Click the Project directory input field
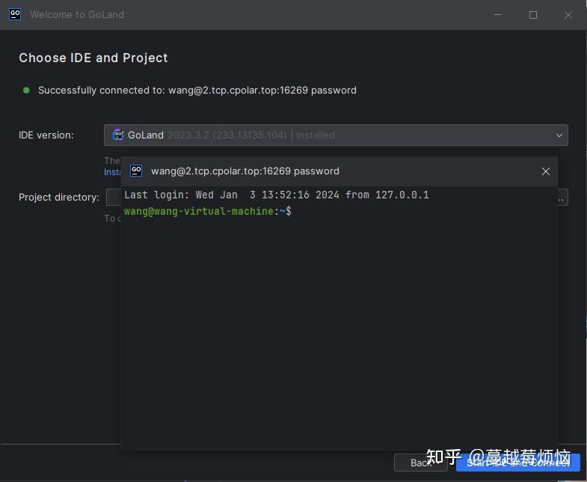This screenshot has height=482, width=587. pyautogui.click(x=114, y=198)
